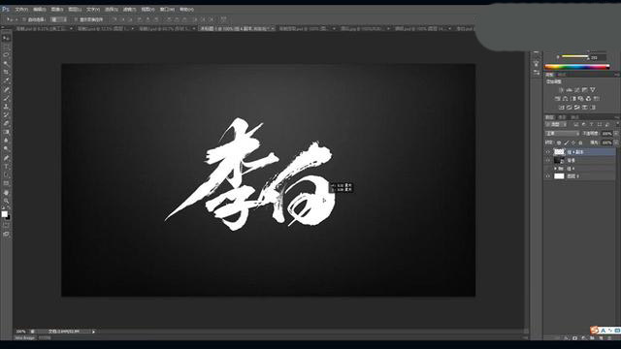Select the Gradient tool
Viewport: 621px width, 349px height.
coord(6,132)
